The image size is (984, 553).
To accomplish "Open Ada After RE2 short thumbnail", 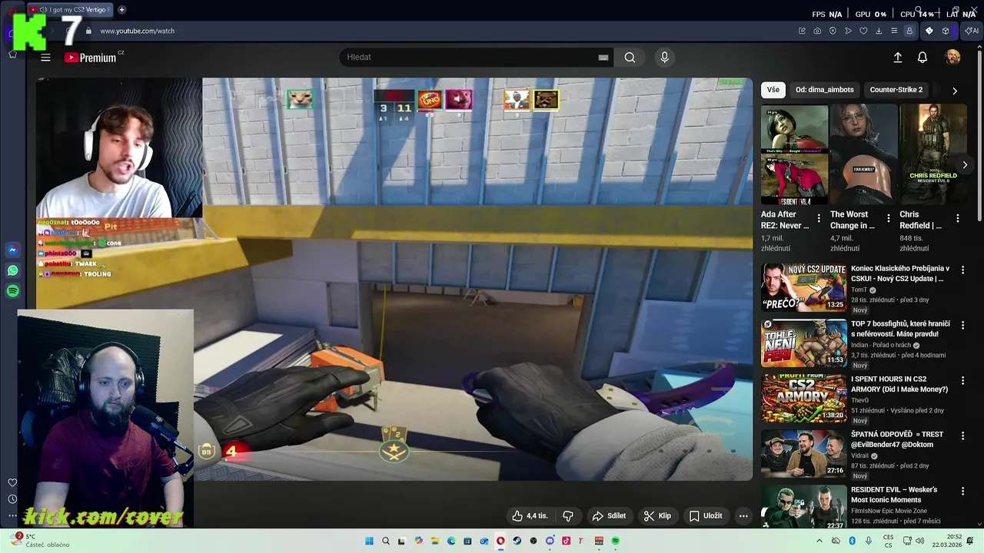I will [794, 155].
